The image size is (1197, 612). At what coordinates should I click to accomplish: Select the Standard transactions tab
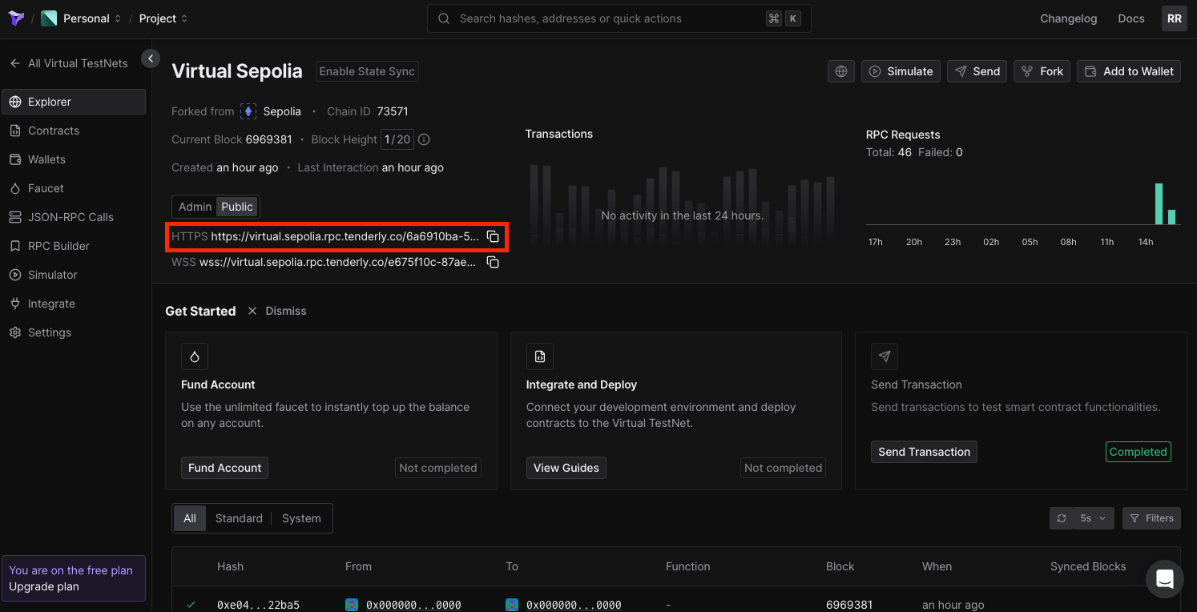pos(239,518)
